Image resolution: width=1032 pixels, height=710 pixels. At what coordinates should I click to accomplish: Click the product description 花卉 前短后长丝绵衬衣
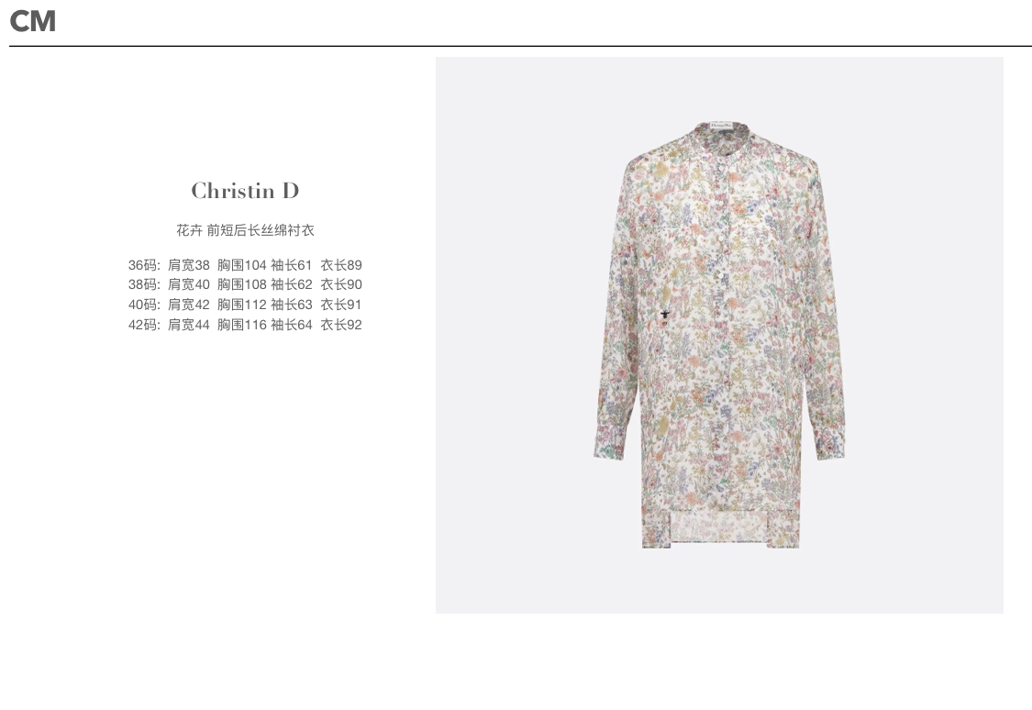pos(245,230)
